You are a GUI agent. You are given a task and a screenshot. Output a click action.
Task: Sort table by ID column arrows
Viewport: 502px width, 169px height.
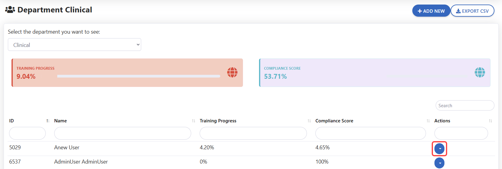coord(48,121)
